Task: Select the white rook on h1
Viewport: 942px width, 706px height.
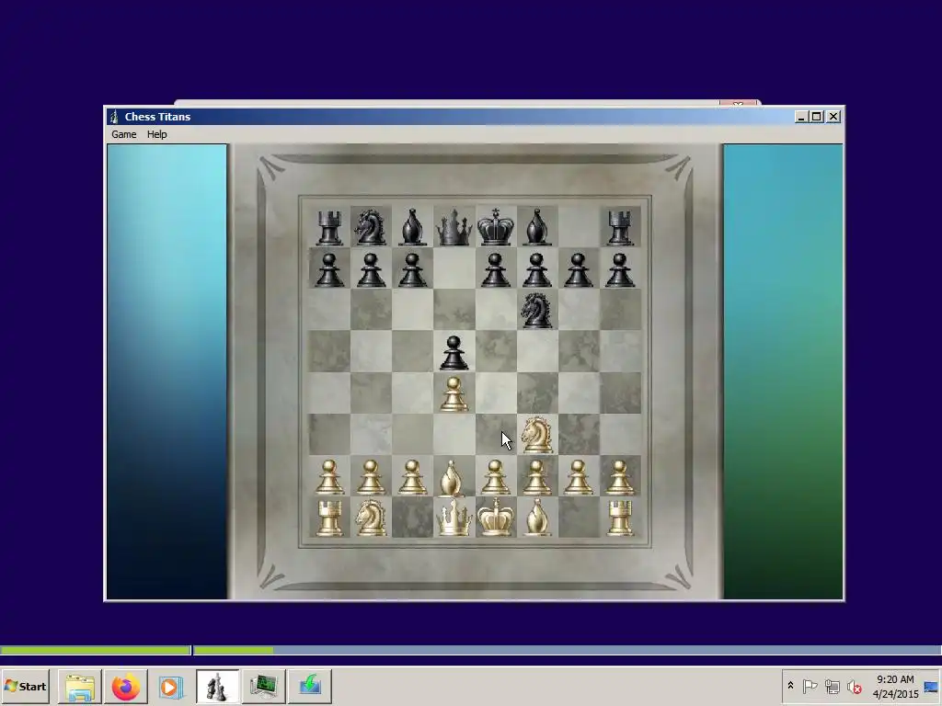Action: tap(620, 518)
